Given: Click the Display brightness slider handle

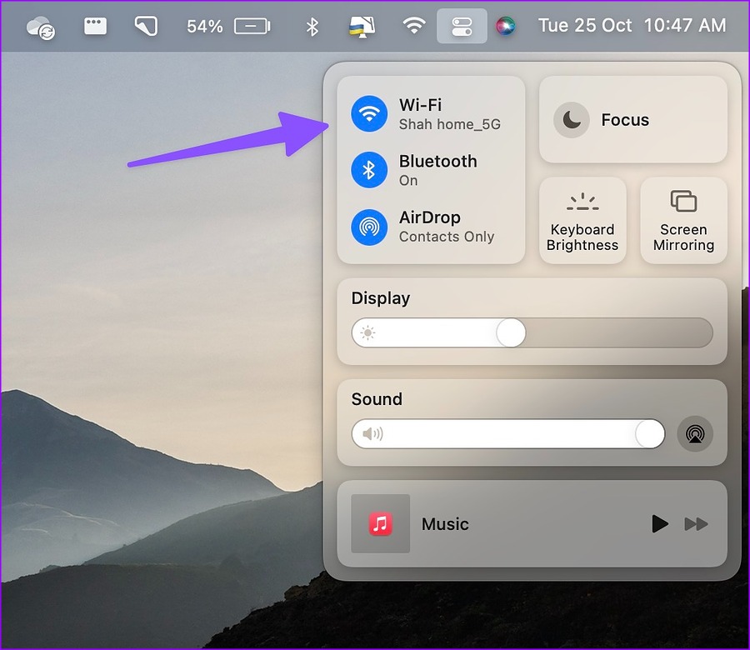Looking at the screenshot, I should click(511, 333).
